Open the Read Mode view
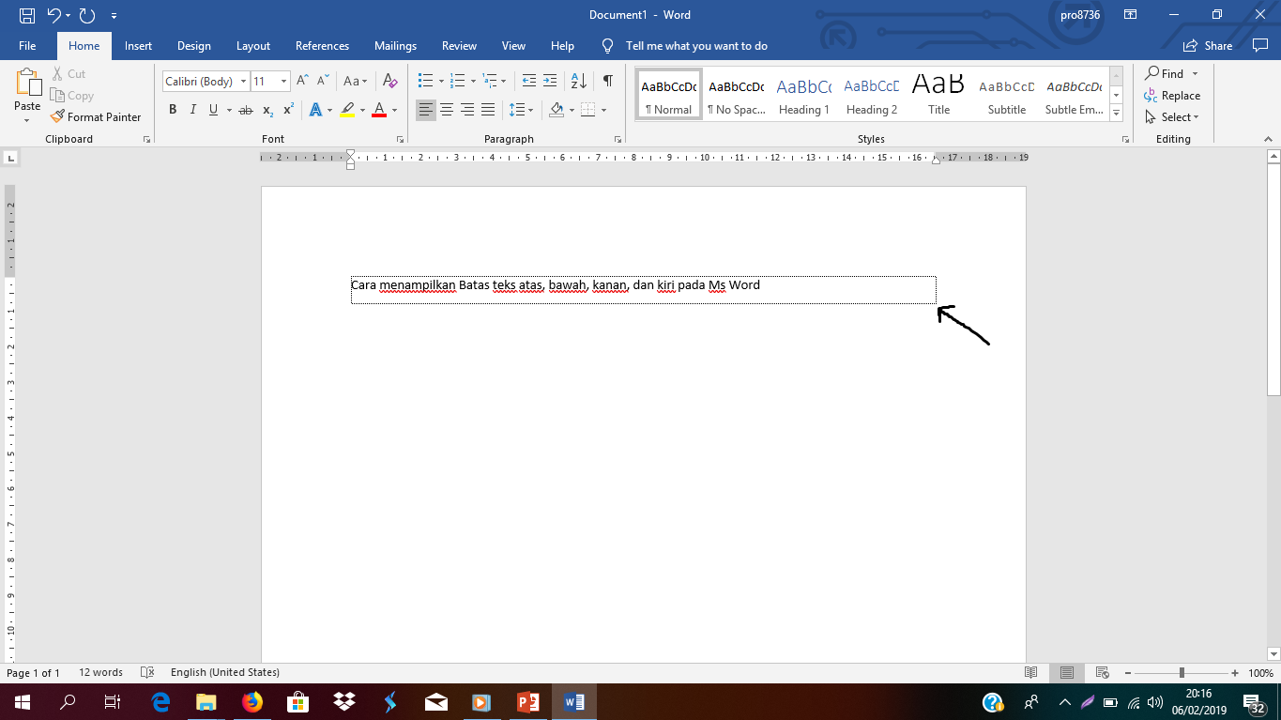The image size is (1281, 720). 1031,672
